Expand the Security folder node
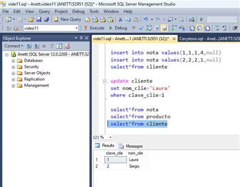This screenshot has height=187, width=240. [x=13, y=67]
